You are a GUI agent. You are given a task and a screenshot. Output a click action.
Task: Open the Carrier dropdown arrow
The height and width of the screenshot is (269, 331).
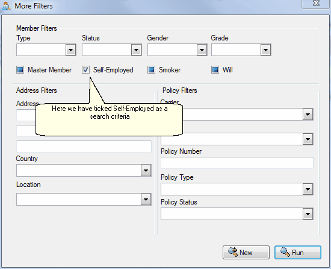click(x=308, y=115)
